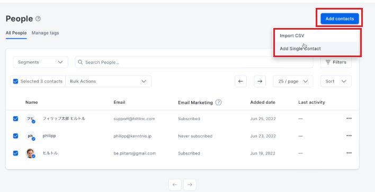Open the Bulk Actions dropdown
This screenshot has height=192, width=375.
[109, 81]
